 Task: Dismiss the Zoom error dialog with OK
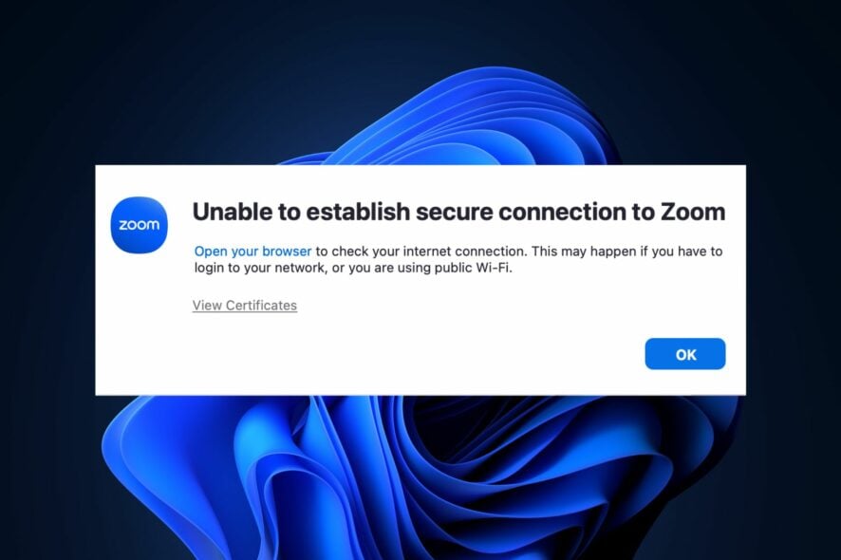tap(684, 354)
